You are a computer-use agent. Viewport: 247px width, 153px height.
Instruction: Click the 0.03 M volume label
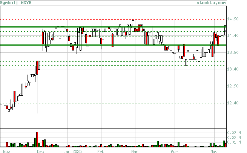pyautogui.click(x=234, y=133)
